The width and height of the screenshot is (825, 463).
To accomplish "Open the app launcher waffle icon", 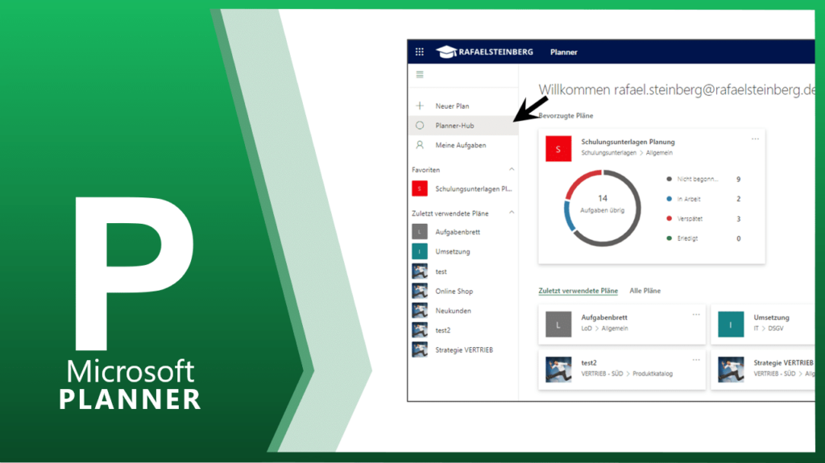I will tap(419, 52).
